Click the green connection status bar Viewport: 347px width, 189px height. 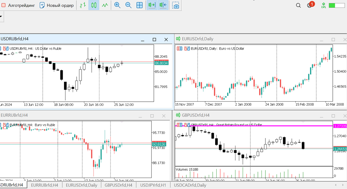coord(337,5)
